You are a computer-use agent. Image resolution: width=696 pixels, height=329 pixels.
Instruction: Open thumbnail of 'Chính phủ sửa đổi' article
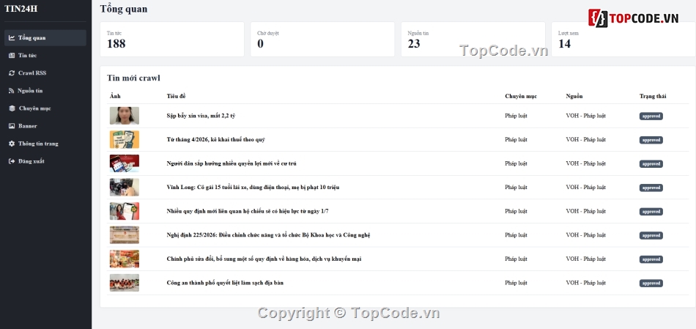[x=125, y=259]
